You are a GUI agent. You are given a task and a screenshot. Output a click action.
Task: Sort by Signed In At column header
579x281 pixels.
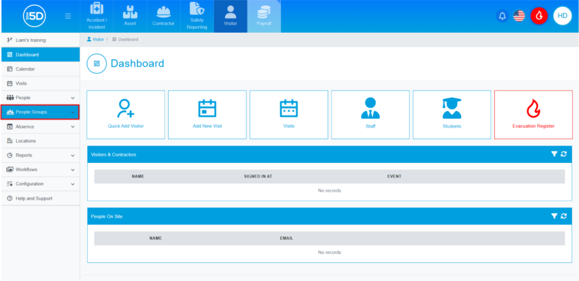tap(258, 176)
